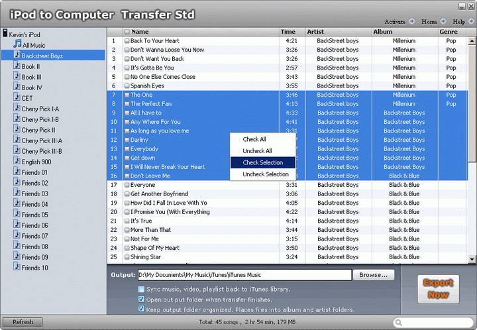Click the Book IV playlist icon
The width and height of the screenshot is (477, 330).
point(17,87)
